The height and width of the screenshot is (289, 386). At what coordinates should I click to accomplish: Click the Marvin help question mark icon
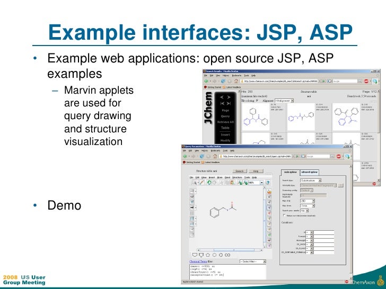tap(268, 183)
